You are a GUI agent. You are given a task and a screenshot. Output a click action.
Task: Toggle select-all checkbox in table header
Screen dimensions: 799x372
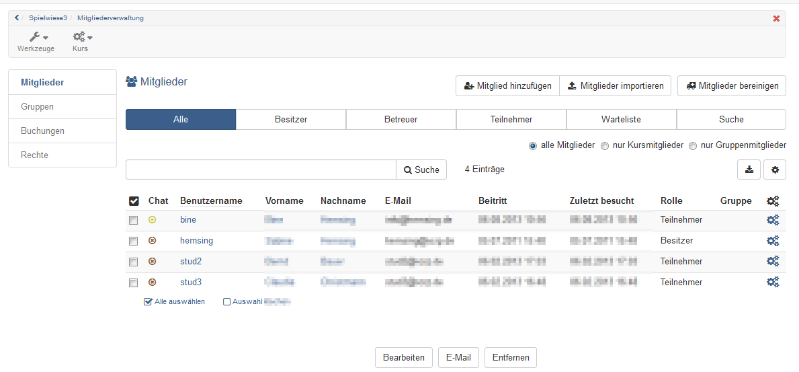(x=134, y=201)
